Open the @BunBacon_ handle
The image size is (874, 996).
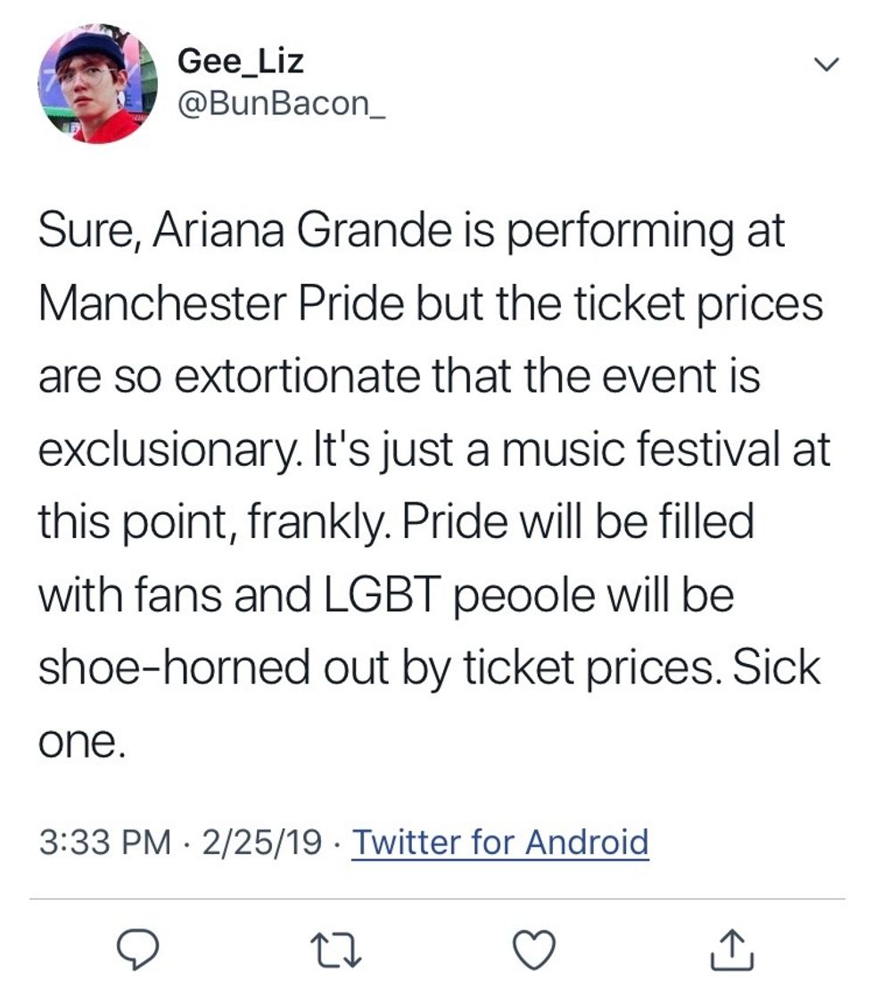tap(281, 104)
